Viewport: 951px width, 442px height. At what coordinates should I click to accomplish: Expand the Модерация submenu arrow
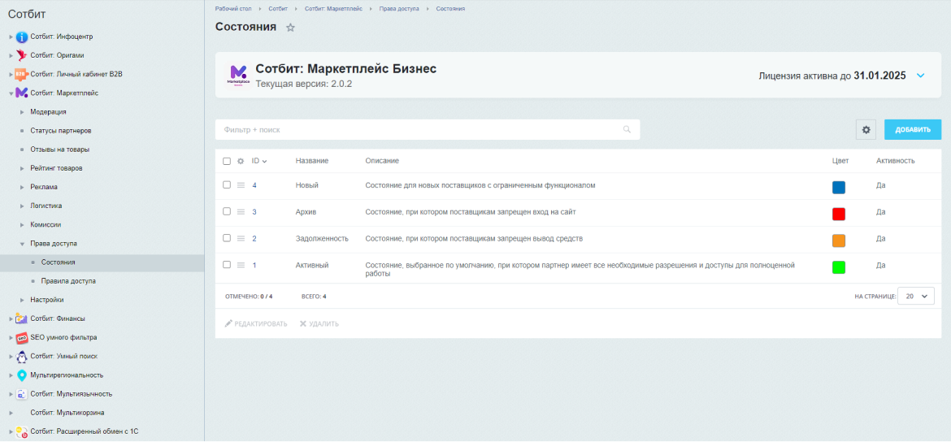[22, 112]
